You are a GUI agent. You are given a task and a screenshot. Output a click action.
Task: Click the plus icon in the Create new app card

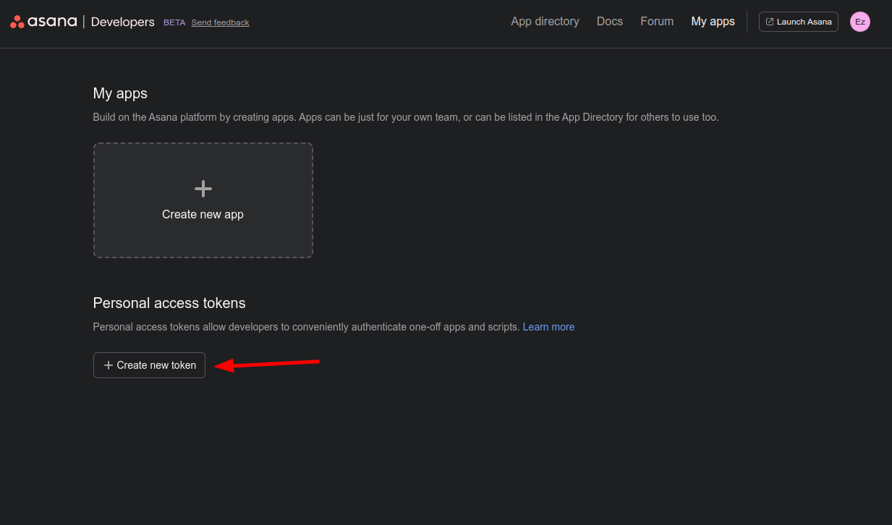203,189
